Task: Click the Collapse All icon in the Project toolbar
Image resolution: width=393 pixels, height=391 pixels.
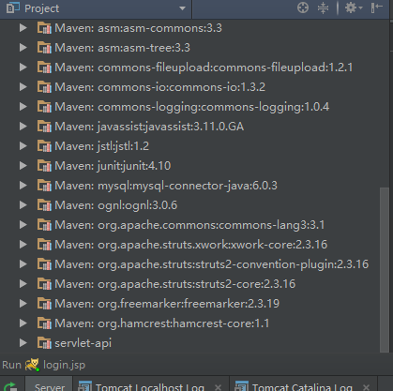Action: pyautogui.click(x=323, y=8)
